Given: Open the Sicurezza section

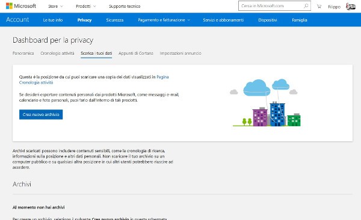Looking at the screenshot, I should (115, 20).
